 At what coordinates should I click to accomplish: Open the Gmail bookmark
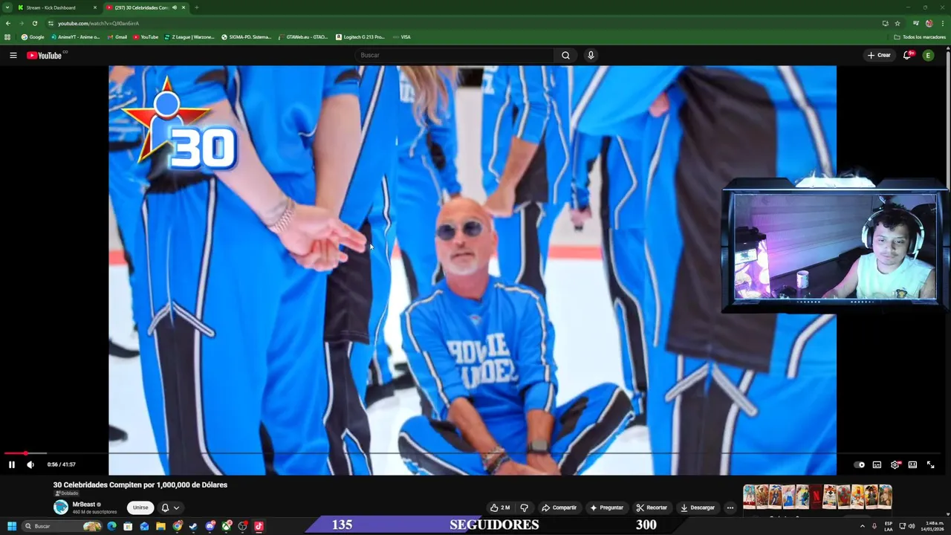coord(117,36)
